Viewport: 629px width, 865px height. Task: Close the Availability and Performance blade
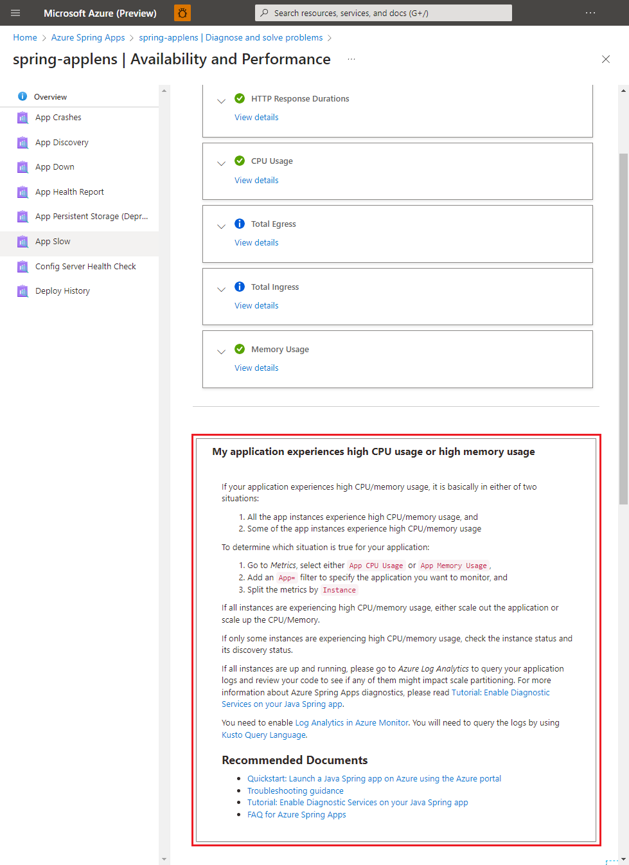click(x=606, y=59)
